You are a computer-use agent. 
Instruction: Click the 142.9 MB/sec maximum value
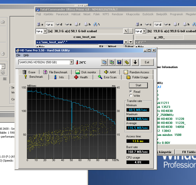click(x=138, y=119)
